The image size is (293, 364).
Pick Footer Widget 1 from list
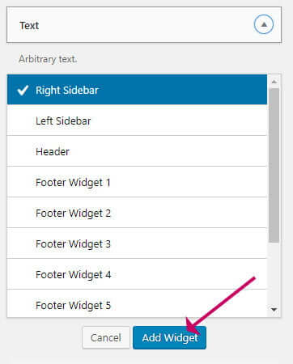(137, 182)
